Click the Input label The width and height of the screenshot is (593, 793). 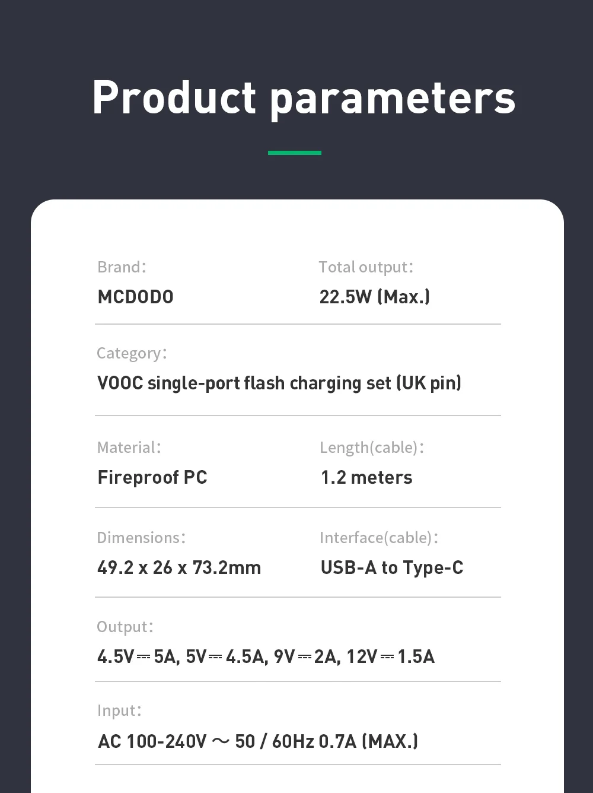119,710
